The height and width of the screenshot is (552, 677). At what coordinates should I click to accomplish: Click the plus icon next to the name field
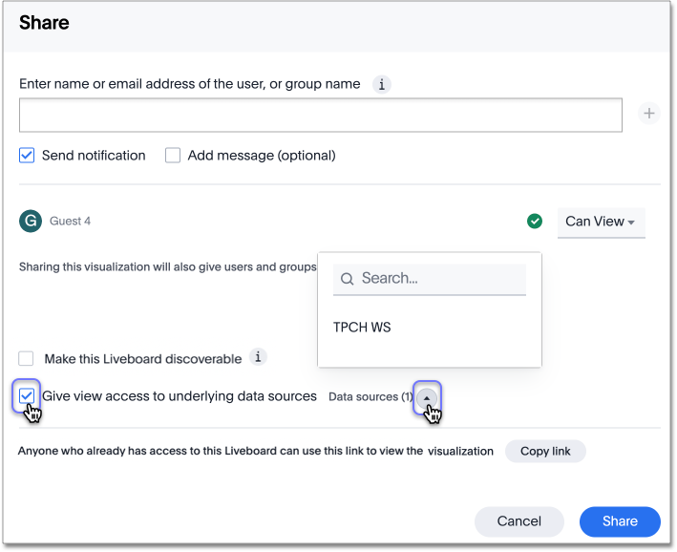[x=649, y=114]
